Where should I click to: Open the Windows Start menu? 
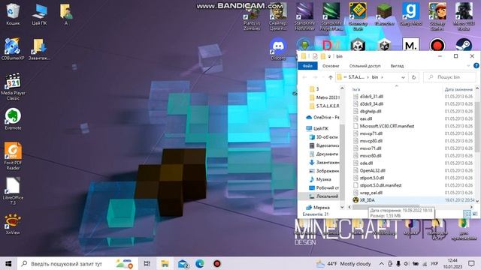(8, 263)
